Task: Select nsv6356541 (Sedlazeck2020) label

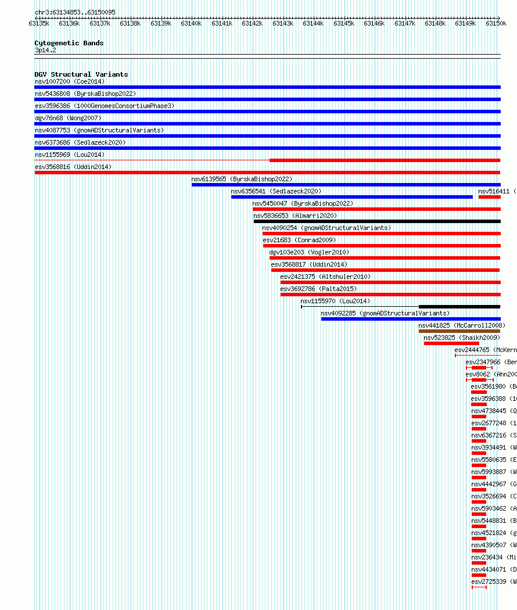Action: (276, 191)
